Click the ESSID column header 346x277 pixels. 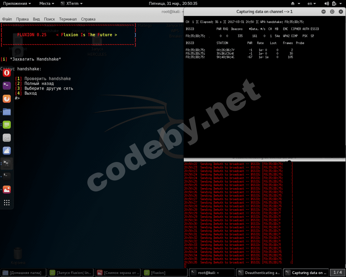315,29
